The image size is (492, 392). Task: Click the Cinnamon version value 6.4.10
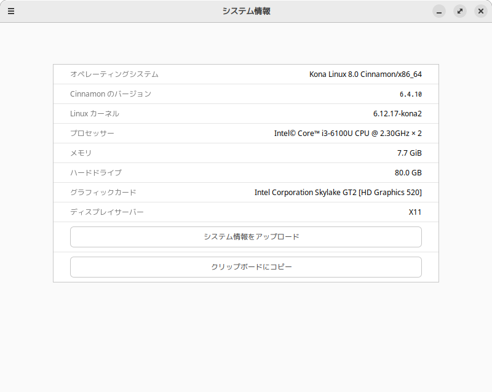[x=410, y=94]
